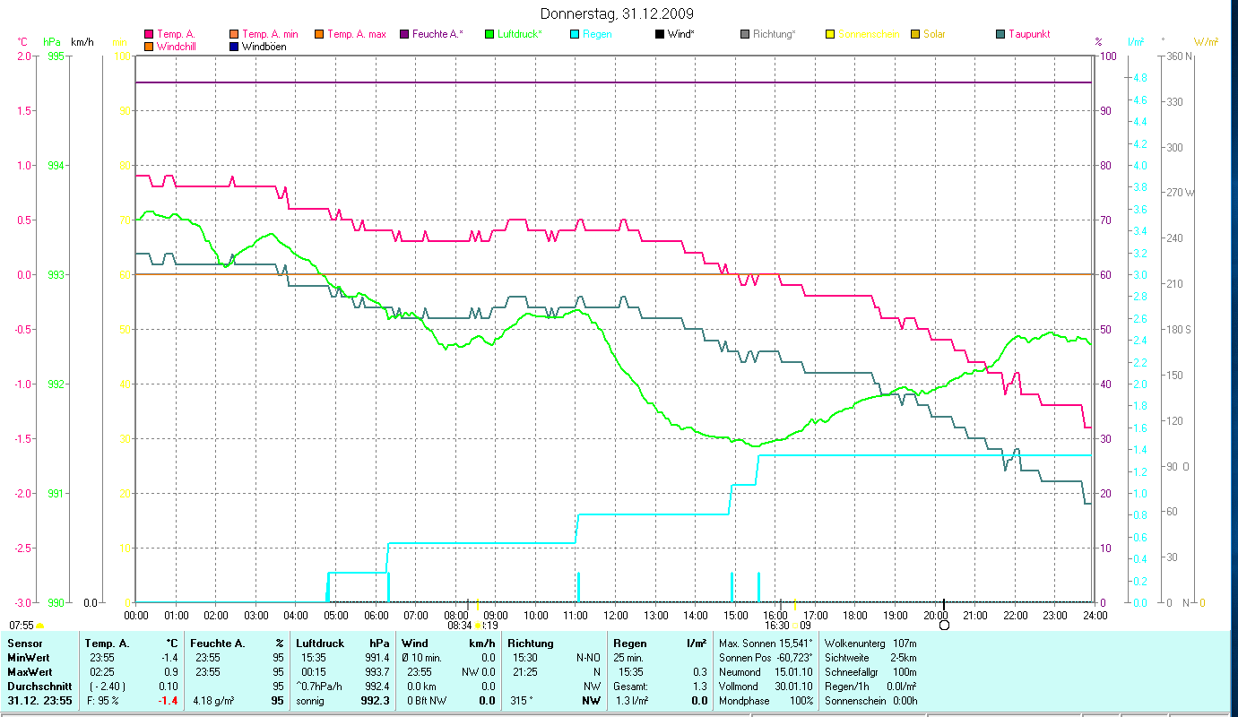Click the hPa axis unit label
The image size is (1238, 717).
pyautogui.click(x=53, y=42)
